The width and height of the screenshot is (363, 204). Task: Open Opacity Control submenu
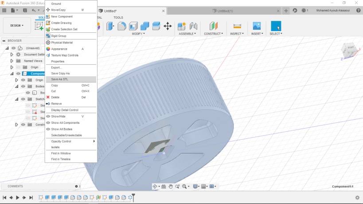(71, 141)
